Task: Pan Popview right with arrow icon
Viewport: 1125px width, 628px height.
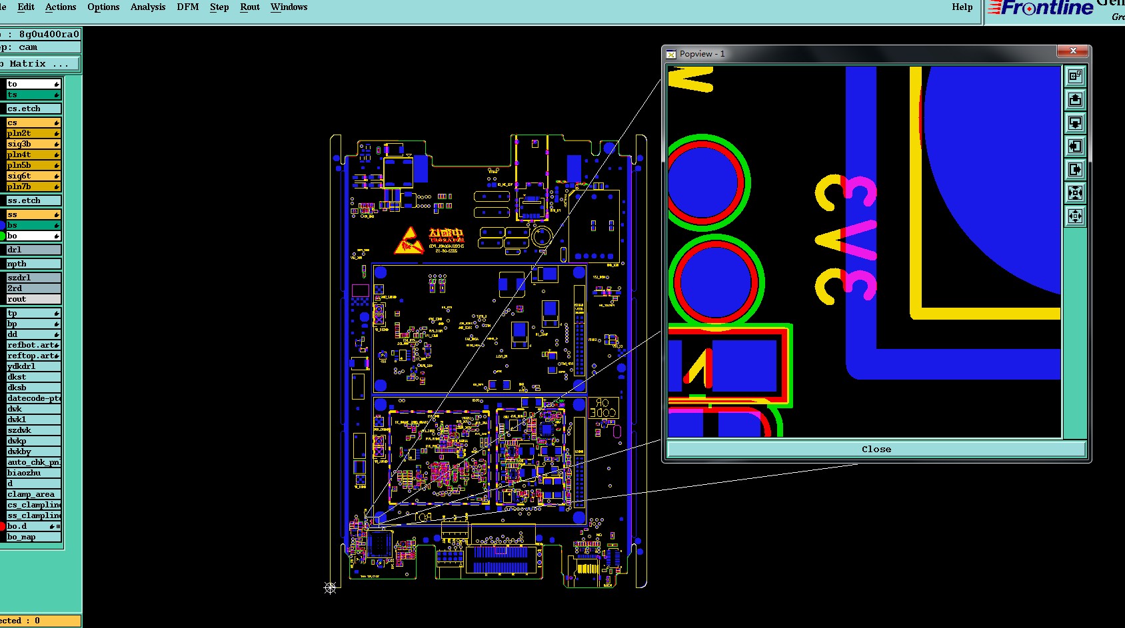Action: click(1075, 170)
